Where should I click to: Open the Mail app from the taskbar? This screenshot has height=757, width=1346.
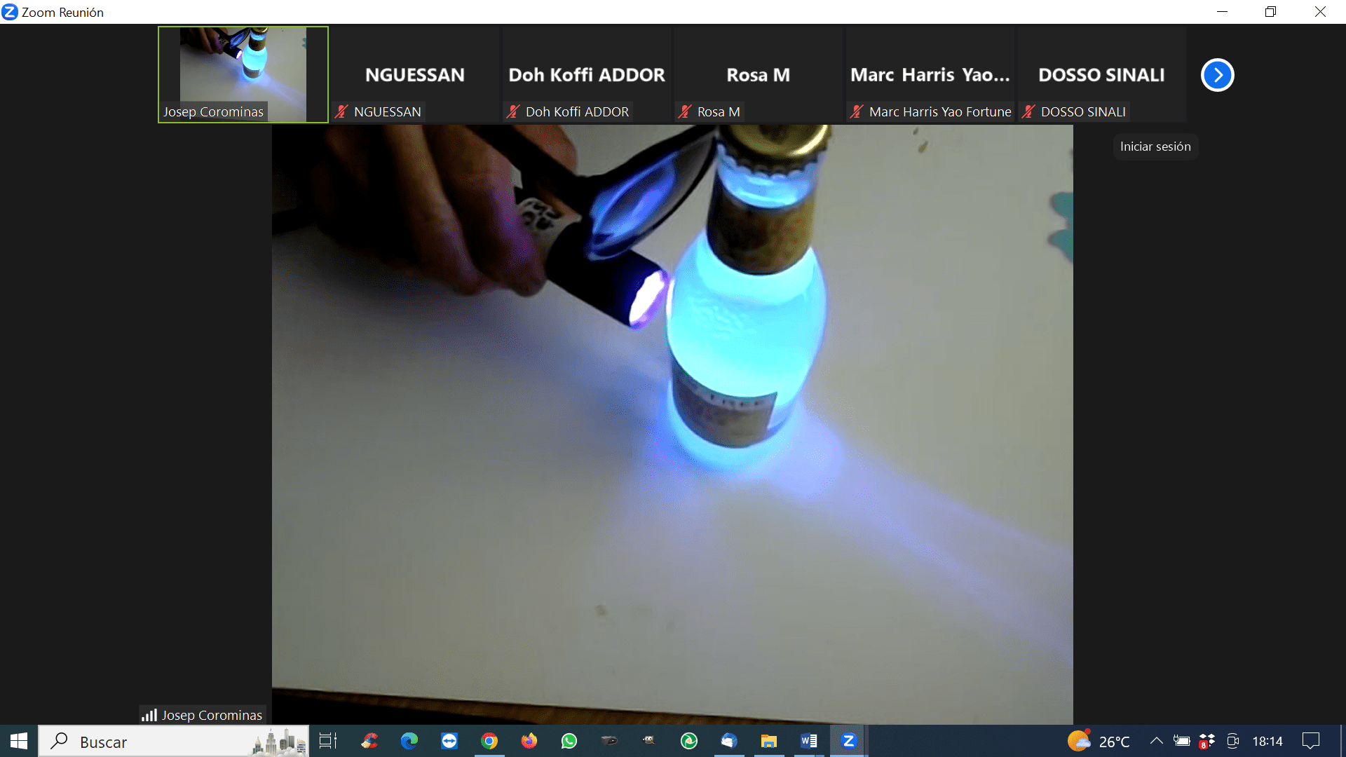tap(729, 741)
